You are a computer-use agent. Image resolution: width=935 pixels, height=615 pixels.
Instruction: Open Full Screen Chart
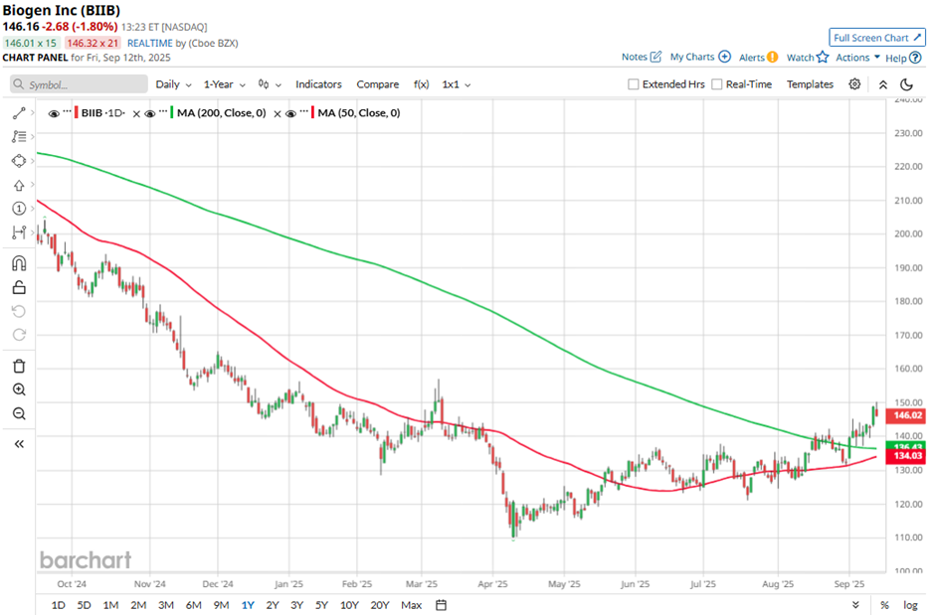(x=877, y=38)
